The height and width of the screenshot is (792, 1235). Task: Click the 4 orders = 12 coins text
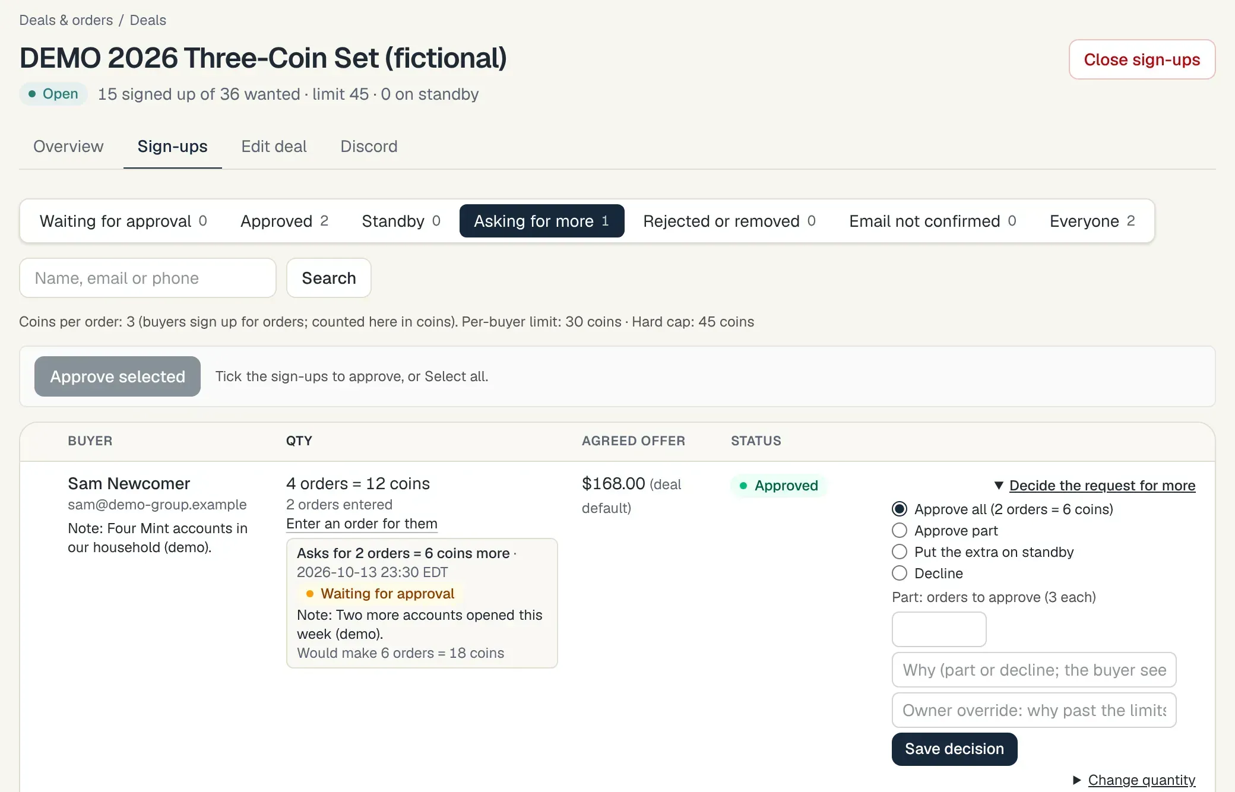pos(358,483)
